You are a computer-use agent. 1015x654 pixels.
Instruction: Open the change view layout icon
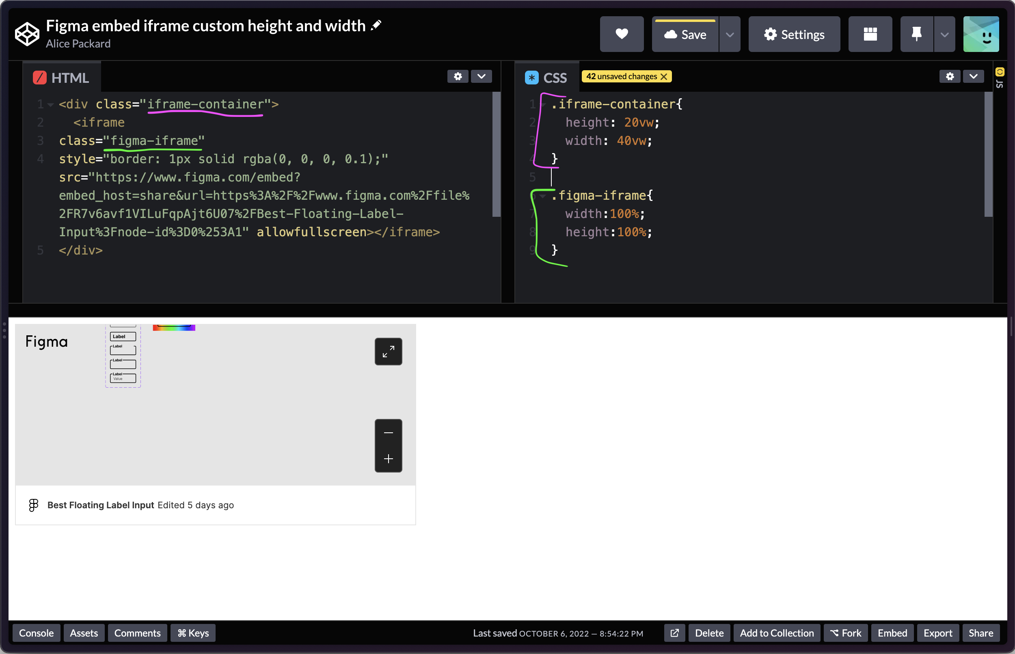[x=870, y=34]
